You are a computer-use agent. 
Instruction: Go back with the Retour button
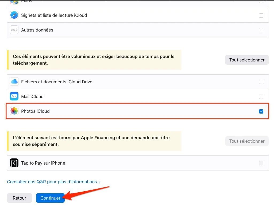(x=20, y=198)
